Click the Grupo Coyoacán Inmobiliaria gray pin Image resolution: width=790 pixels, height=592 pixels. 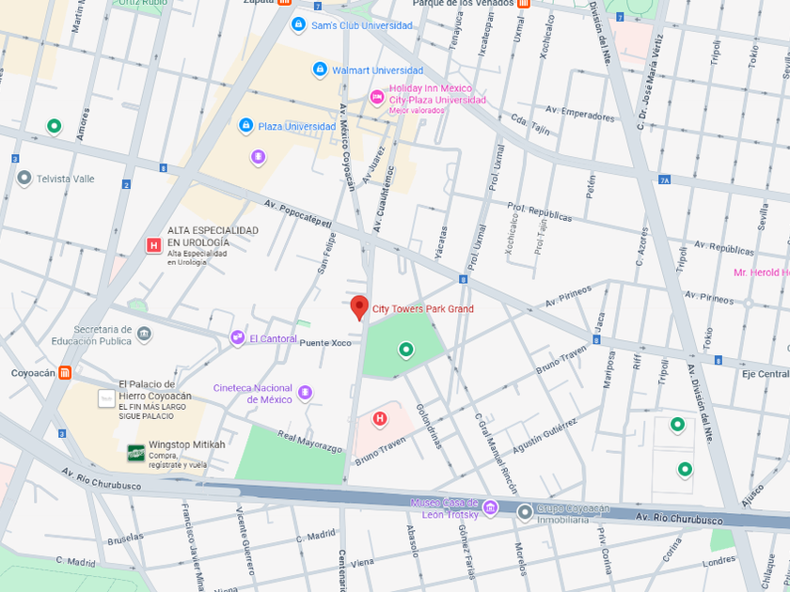click(x=525, y=513)
